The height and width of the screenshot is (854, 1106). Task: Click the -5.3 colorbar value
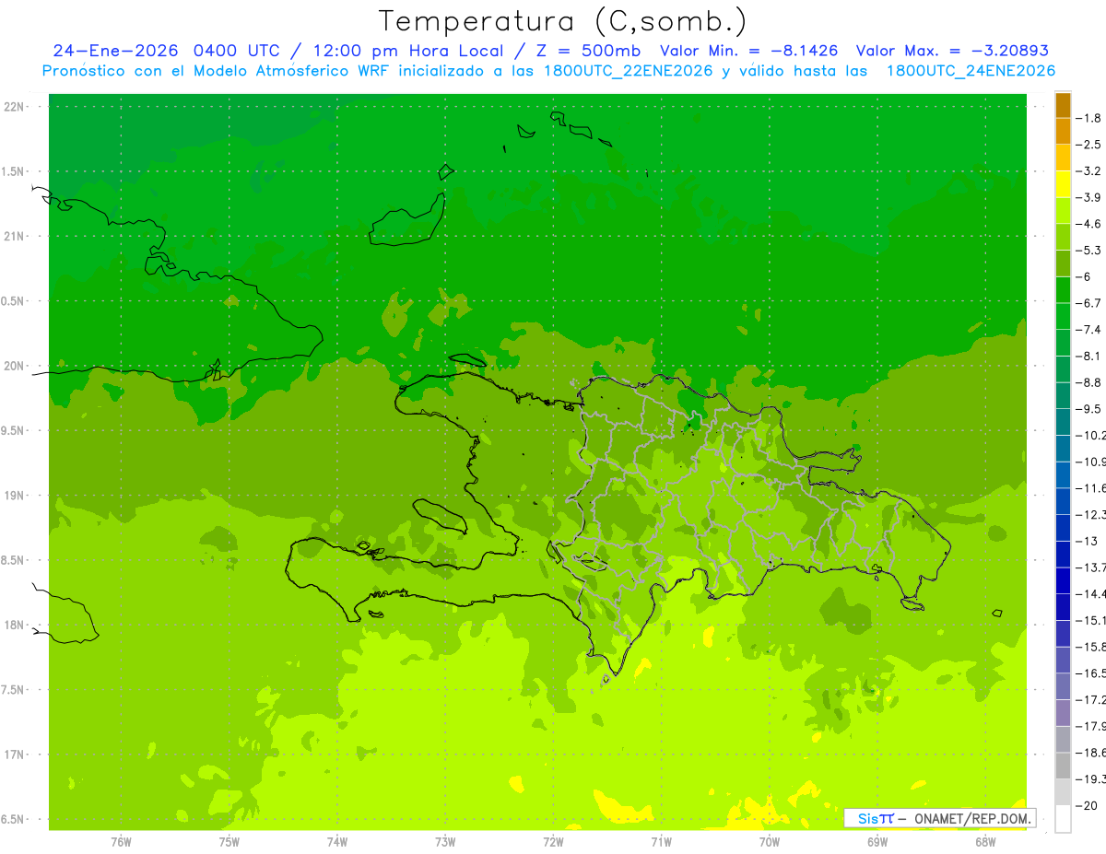click(x=1088, y=251)
